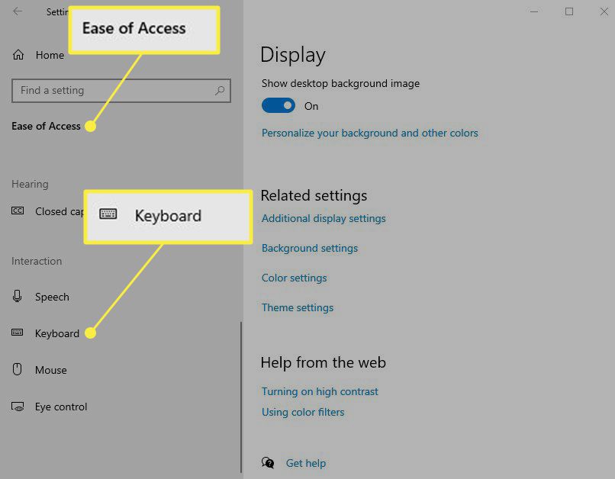Open the Color settings link

[294, 278]
